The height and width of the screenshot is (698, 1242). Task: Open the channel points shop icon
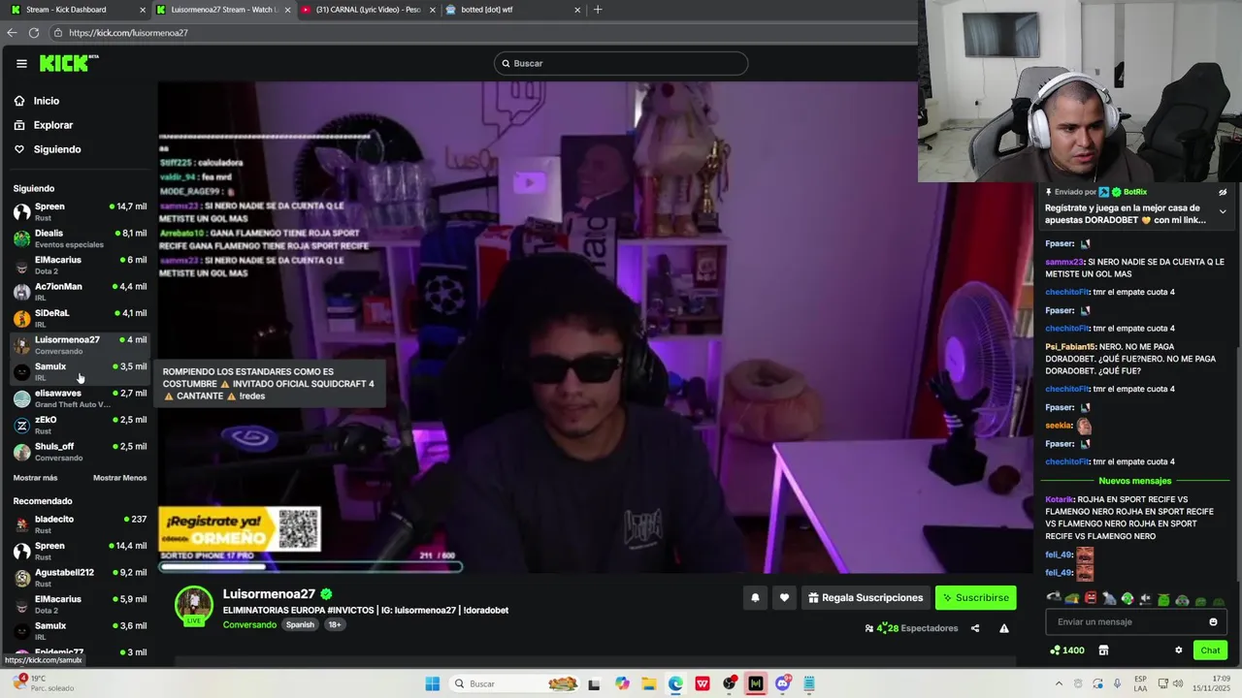point(1103,650)
